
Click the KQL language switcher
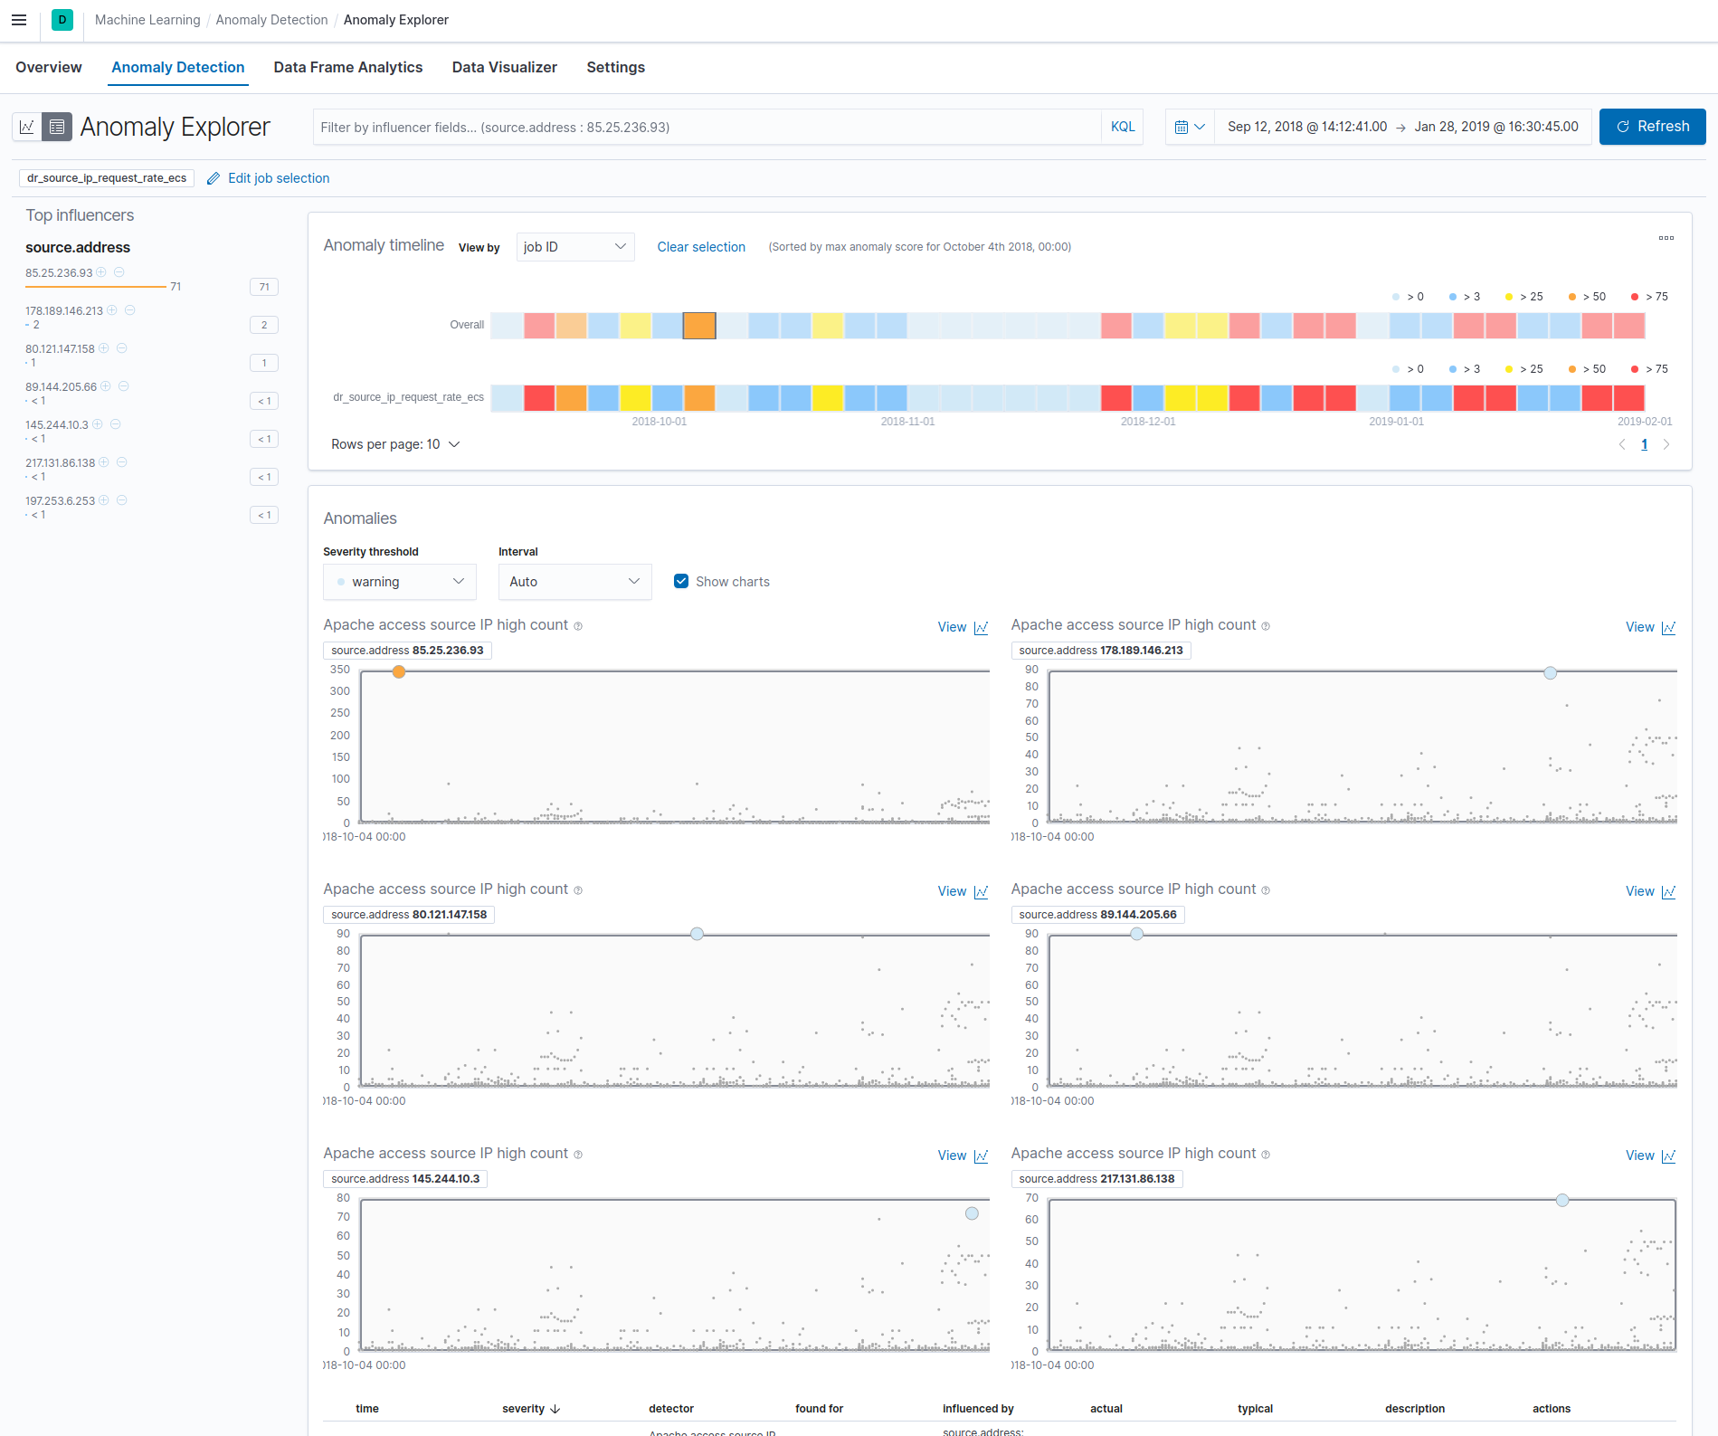[1123, 127]
